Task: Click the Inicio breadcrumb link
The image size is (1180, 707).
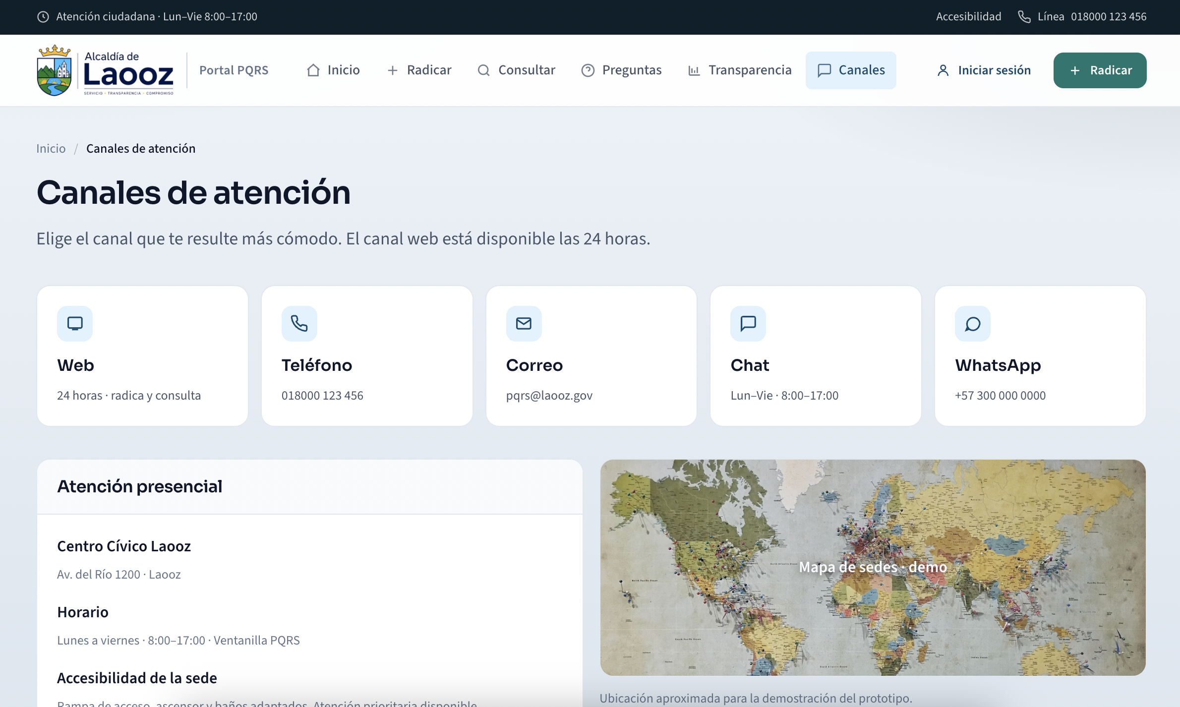Action: (51, 149)
